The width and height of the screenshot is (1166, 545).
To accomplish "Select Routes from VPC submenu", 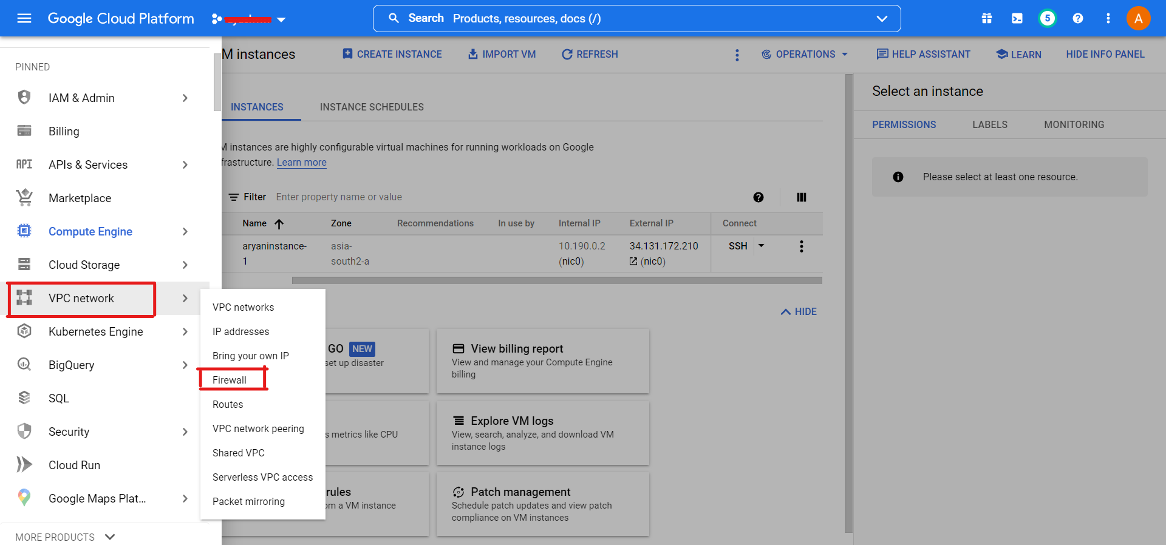I will [x=228, y=404].
